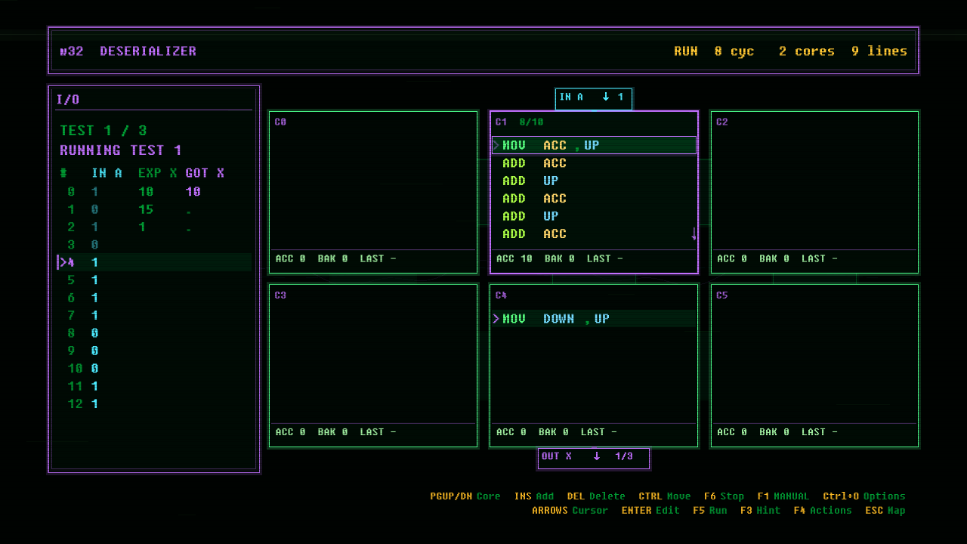Click I/O row number 12

pos(76,404)
